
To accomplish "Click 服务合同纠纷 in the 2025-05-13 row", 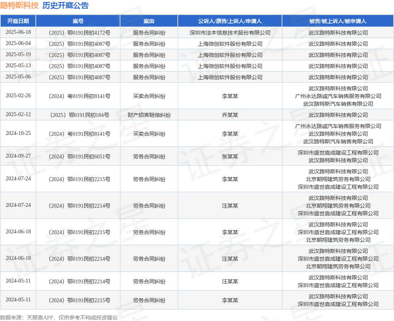I will click(149, 66).
